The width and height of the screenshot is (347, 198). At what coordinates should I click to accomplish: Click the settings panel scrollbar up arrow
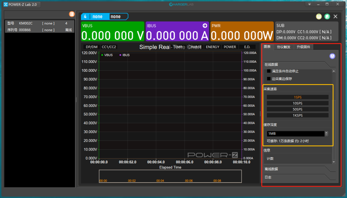tap(334, 71)
